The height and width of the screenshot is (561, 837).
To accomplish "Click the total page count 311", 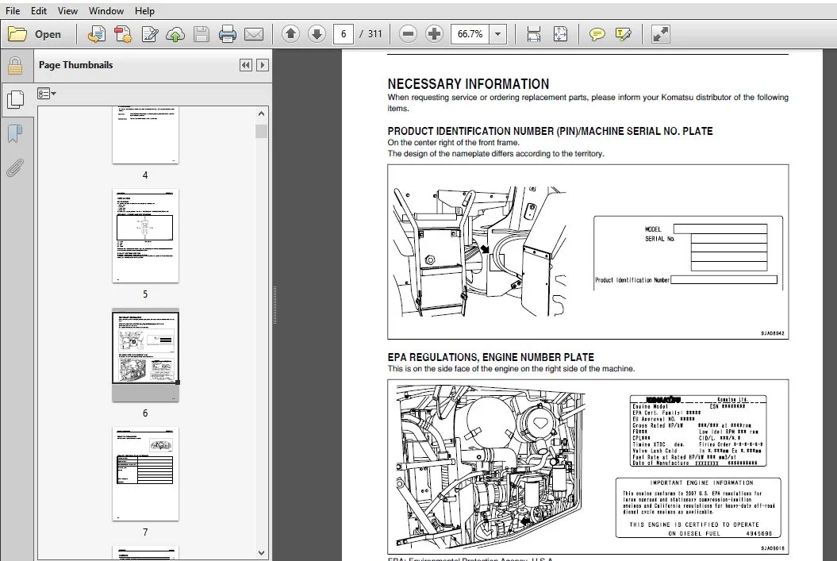I will (x=374, y=33).
